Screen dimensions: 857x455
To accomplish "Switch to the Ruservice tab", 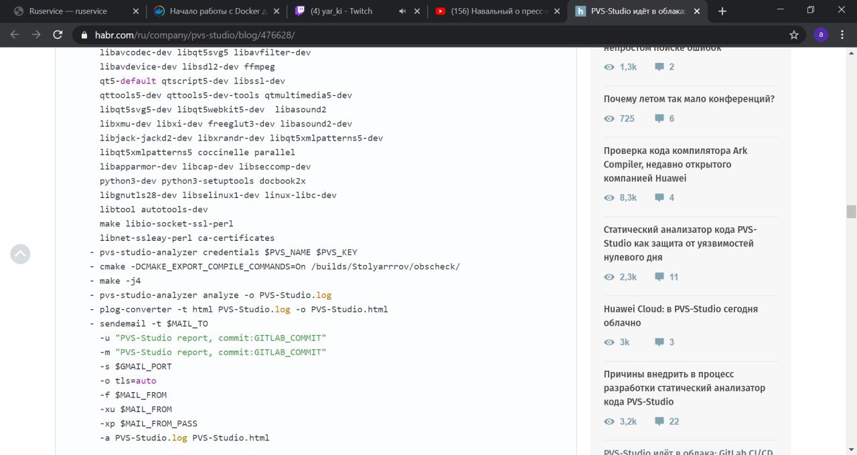I will (70, 11).
